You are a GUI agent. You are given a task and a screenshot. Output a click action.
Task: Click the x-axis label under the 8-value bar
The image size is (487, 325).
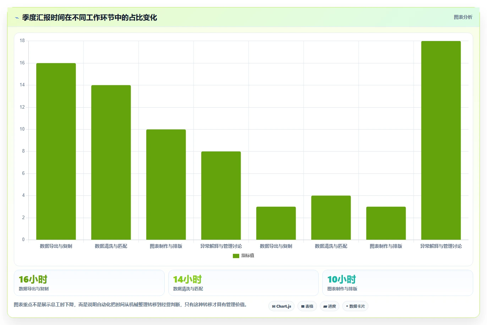221,246
